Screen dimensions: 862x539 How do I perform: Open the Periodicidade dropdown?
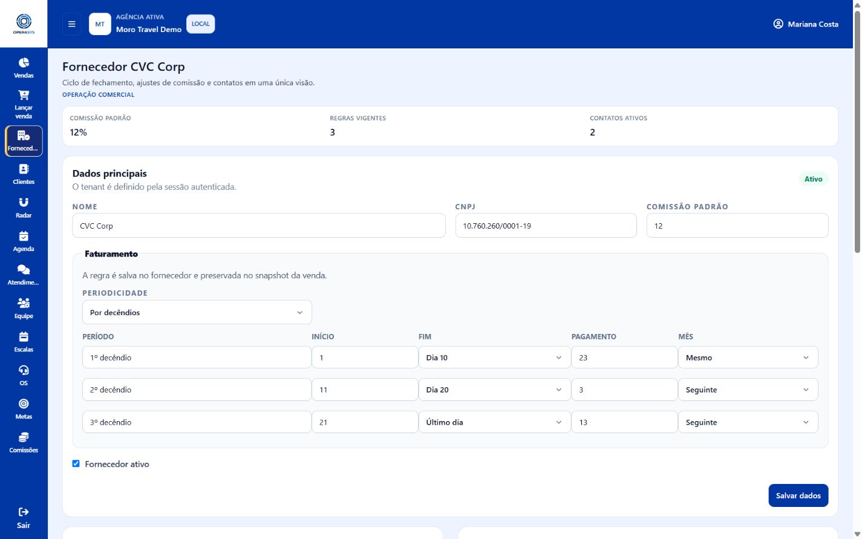[x=197, y=313]
